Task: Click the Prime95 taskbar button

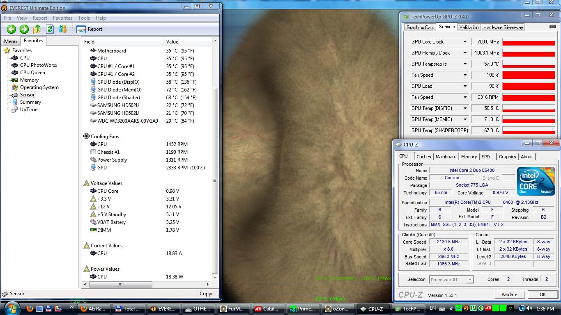Action: pyautogui.click(x=304, y=309)
